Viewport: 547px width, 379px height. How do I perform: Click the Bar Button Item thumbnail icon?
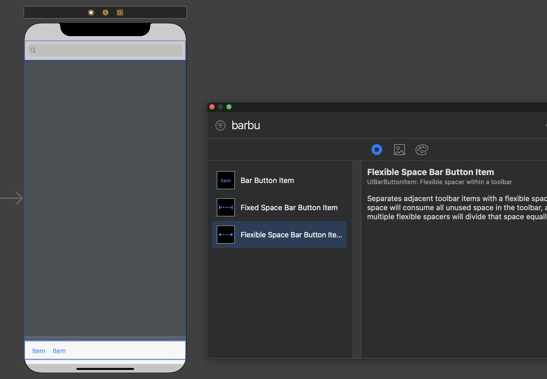coord(226,180)
